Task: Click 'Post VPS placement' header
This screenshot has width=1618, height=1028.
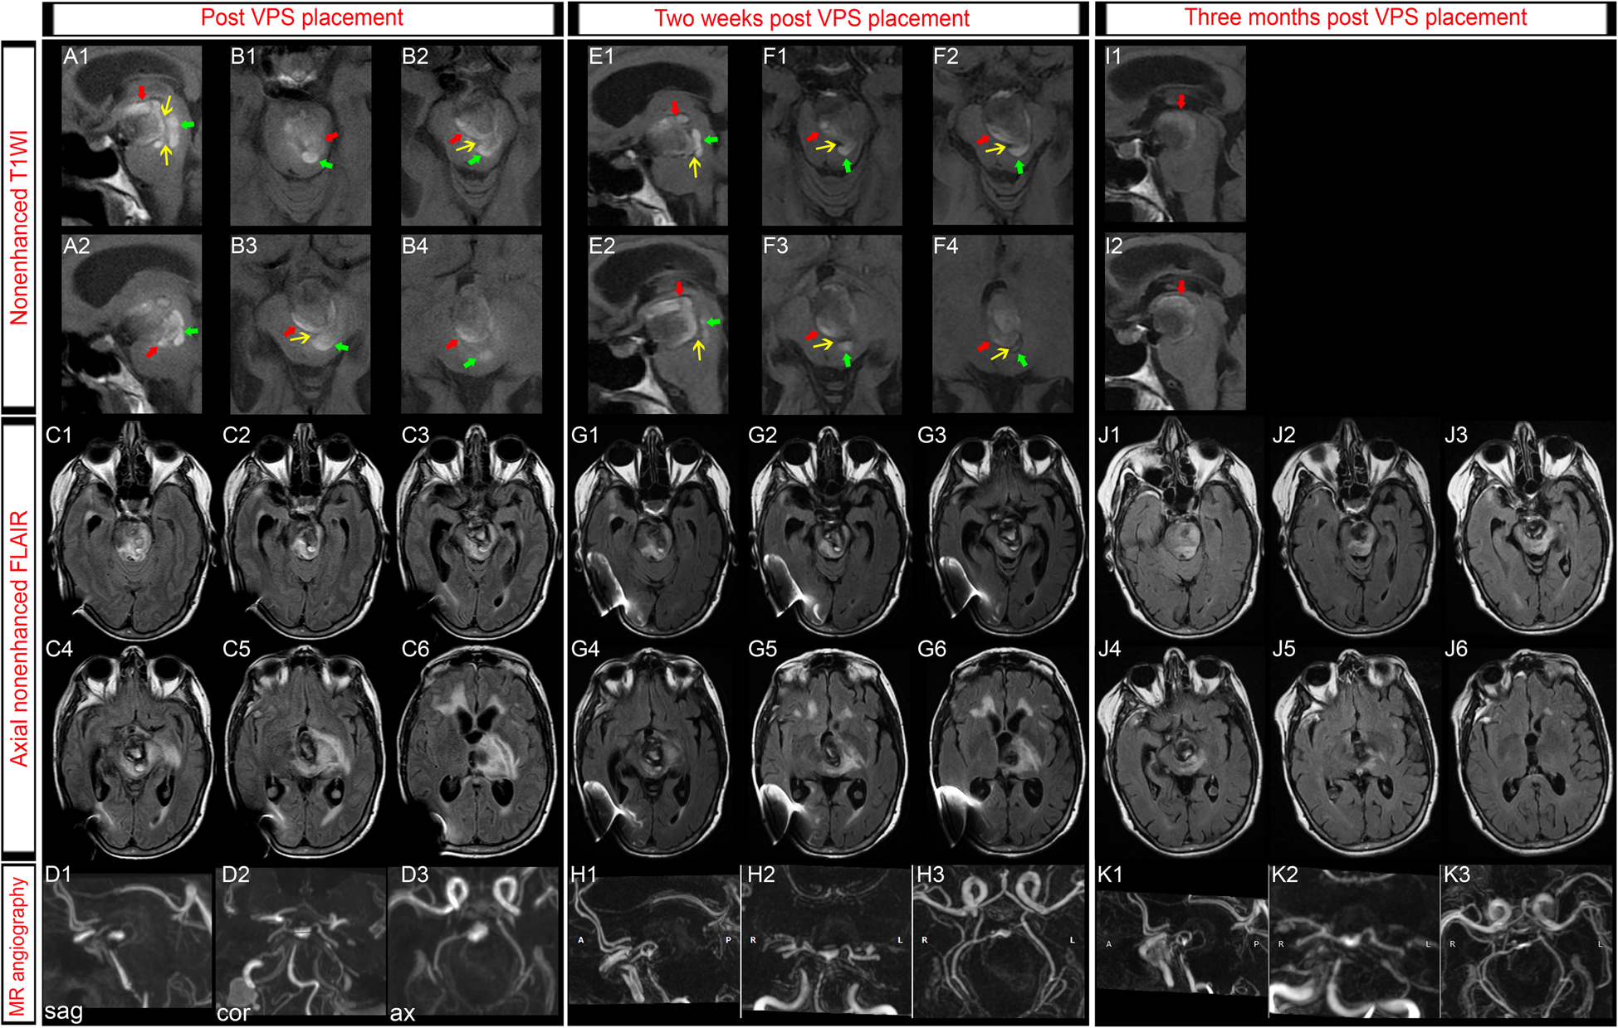Action: click(301, 17)
